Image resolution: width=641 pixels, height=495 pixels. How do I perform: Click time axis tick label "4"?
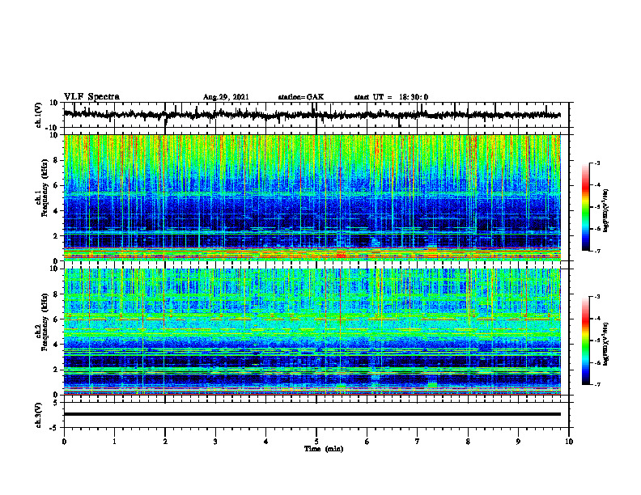265,442
